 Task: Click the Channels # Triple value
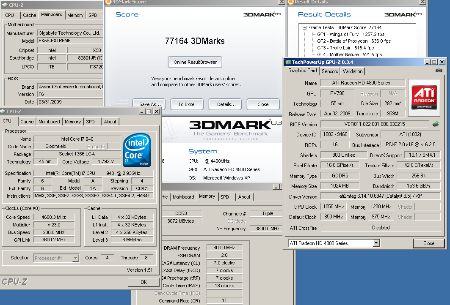[266, 213]
